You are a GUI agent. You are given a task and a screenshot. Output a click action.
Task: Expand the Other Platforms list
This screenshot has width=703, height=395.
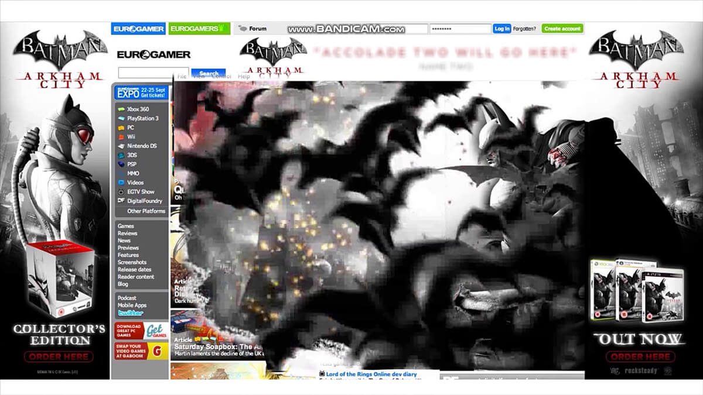(146, 211)
